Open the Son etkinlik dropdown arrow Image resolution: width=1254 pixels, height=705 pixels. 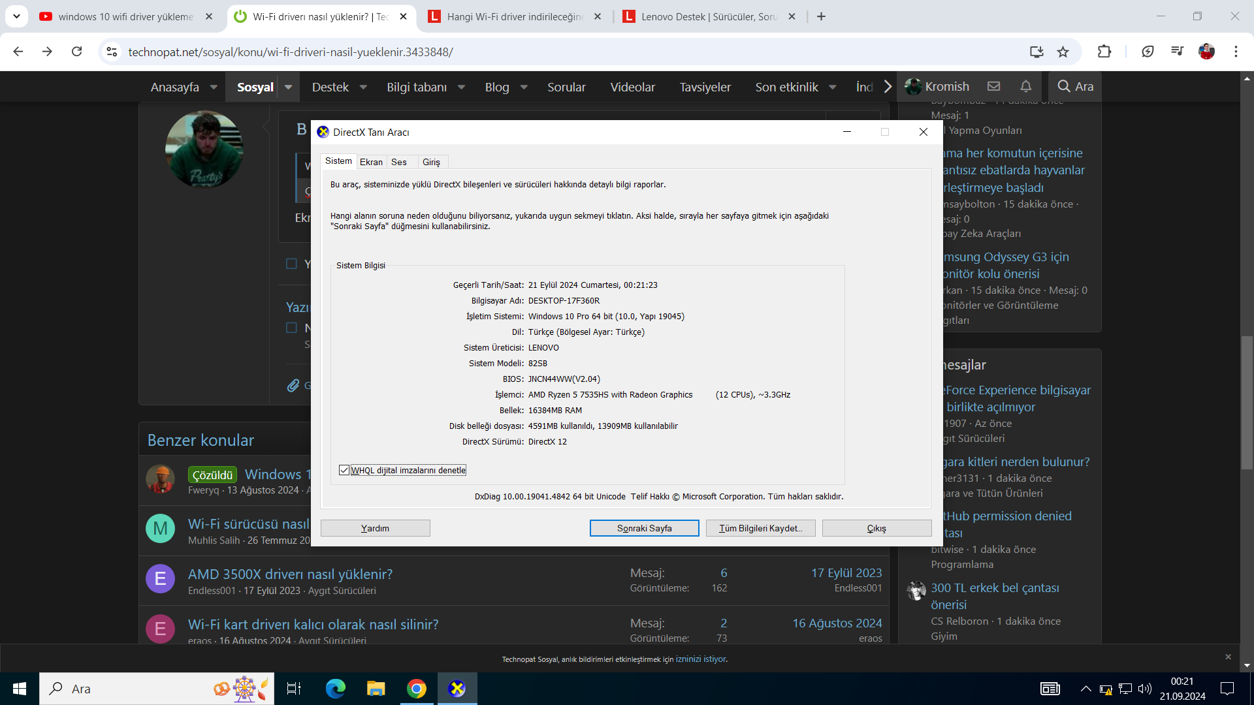pos(833,87)
